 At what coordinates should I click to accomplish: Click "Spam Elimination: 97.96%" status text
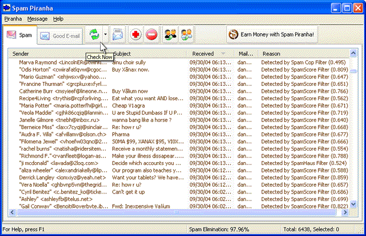tap(219, 230)
